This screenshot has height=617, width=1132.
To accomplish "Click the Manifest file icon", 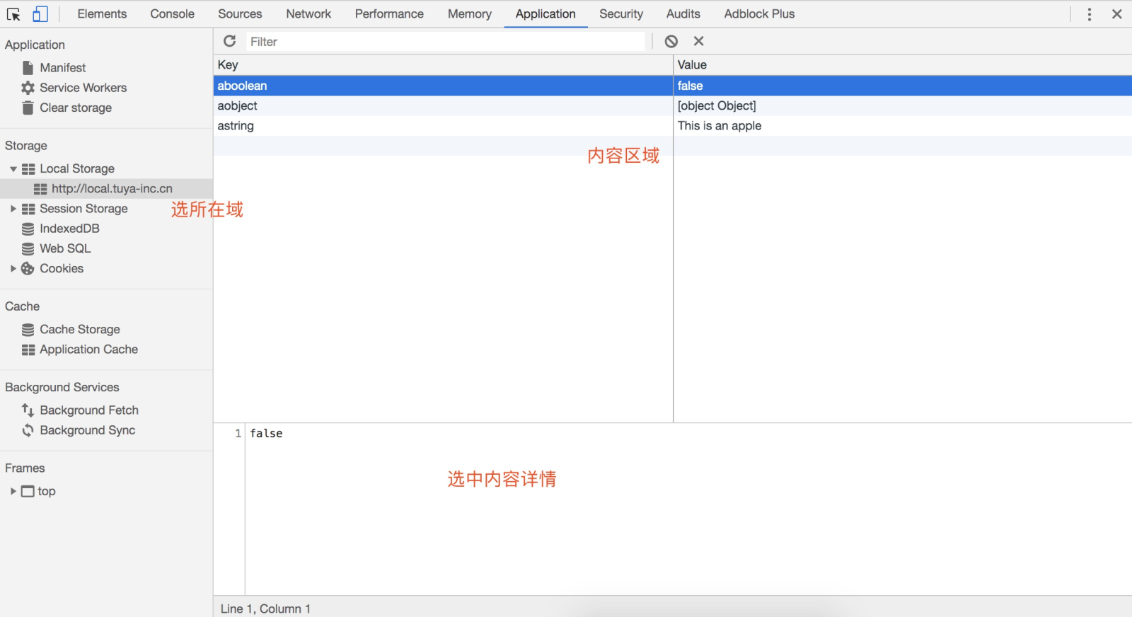I will coord(28,67).
